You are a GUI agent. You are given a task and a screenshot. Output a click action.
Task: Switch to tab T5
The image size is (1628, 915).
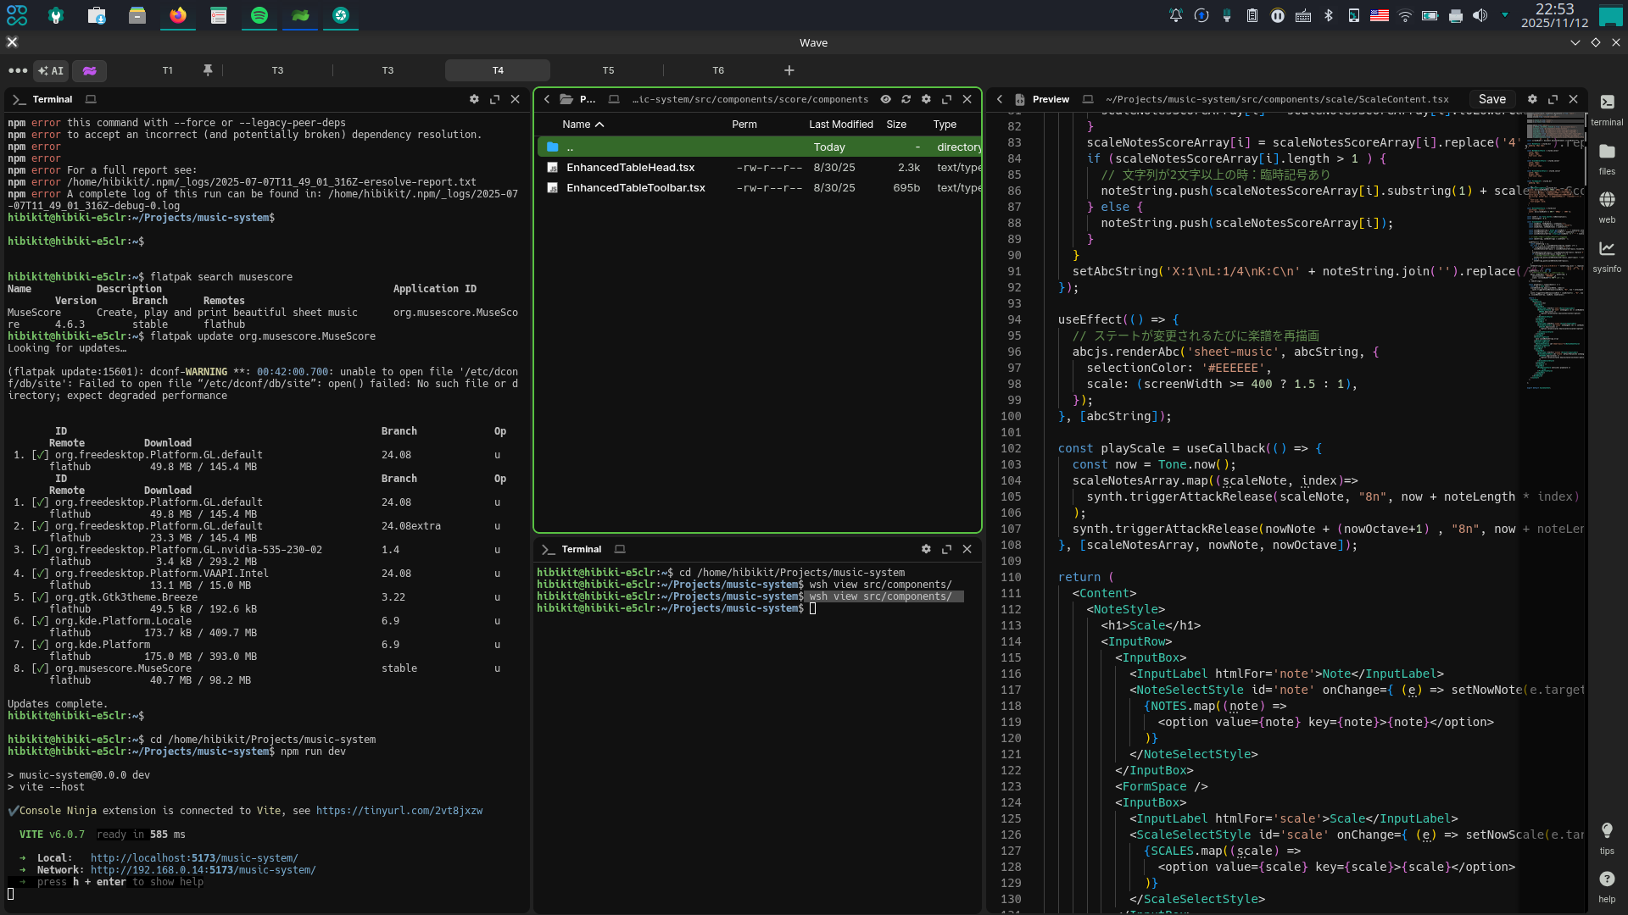tap(608, 70)
